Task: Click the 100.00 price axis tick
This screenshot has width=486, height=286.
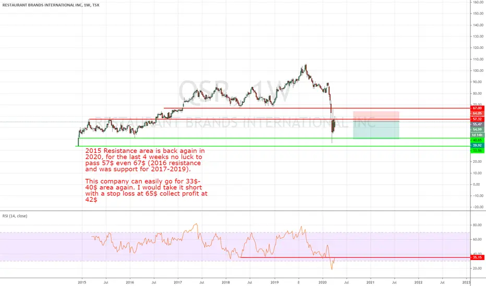Action: (478, 71)
